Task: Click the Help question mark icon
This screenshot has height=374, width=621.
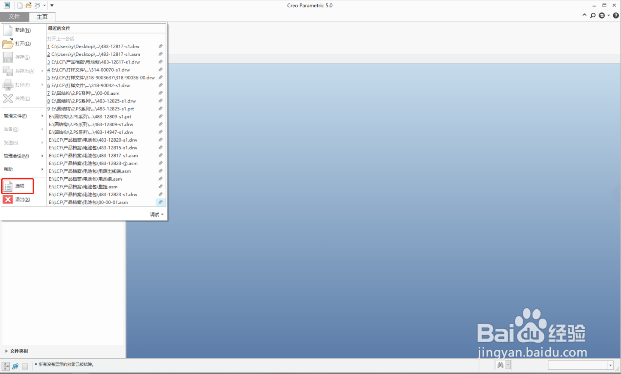Action: pos(616,16)
